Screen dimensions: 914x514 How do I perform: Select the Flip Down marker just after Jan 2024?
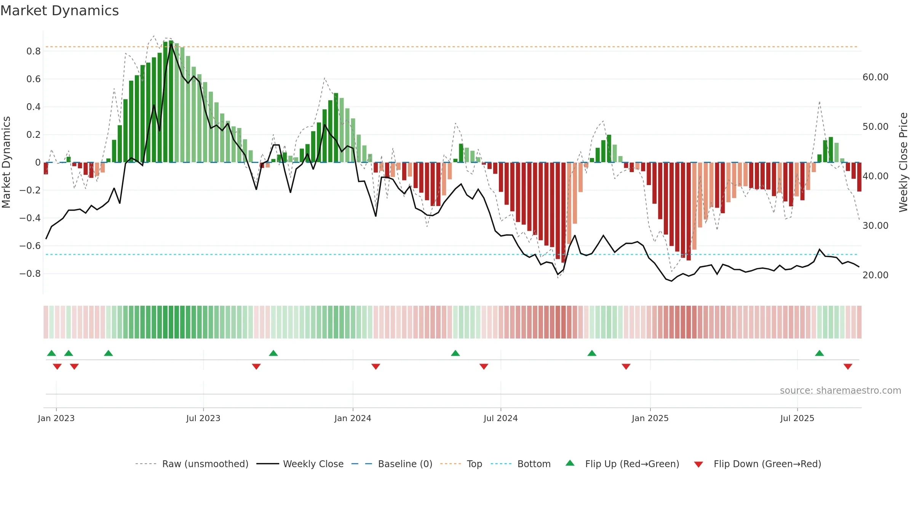tap(376, 367)
